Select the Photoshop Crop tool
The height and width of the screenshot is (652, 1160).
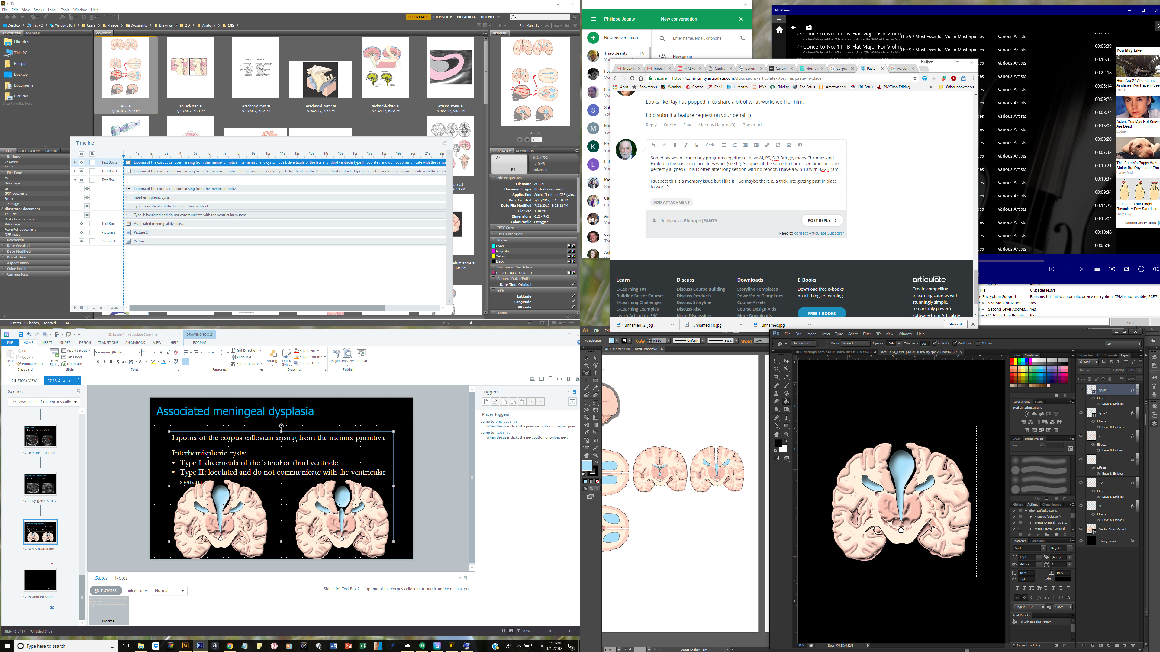(776, 377)
